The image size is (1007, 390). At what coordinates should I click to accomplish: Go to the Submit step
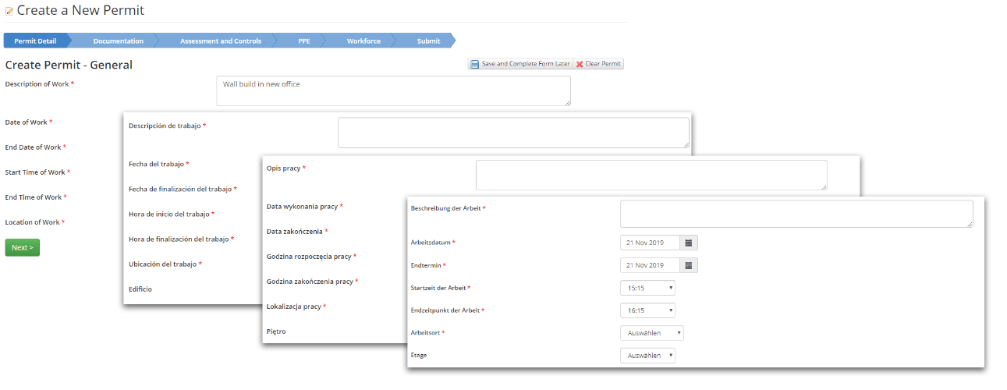point(428,41)
